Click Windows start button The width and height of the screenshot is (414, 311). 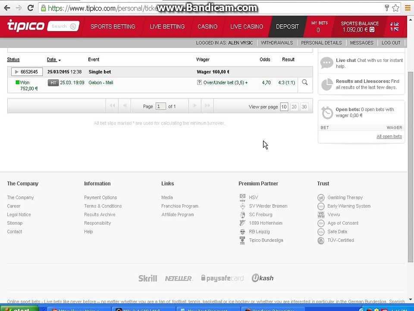tap(19, 308)
